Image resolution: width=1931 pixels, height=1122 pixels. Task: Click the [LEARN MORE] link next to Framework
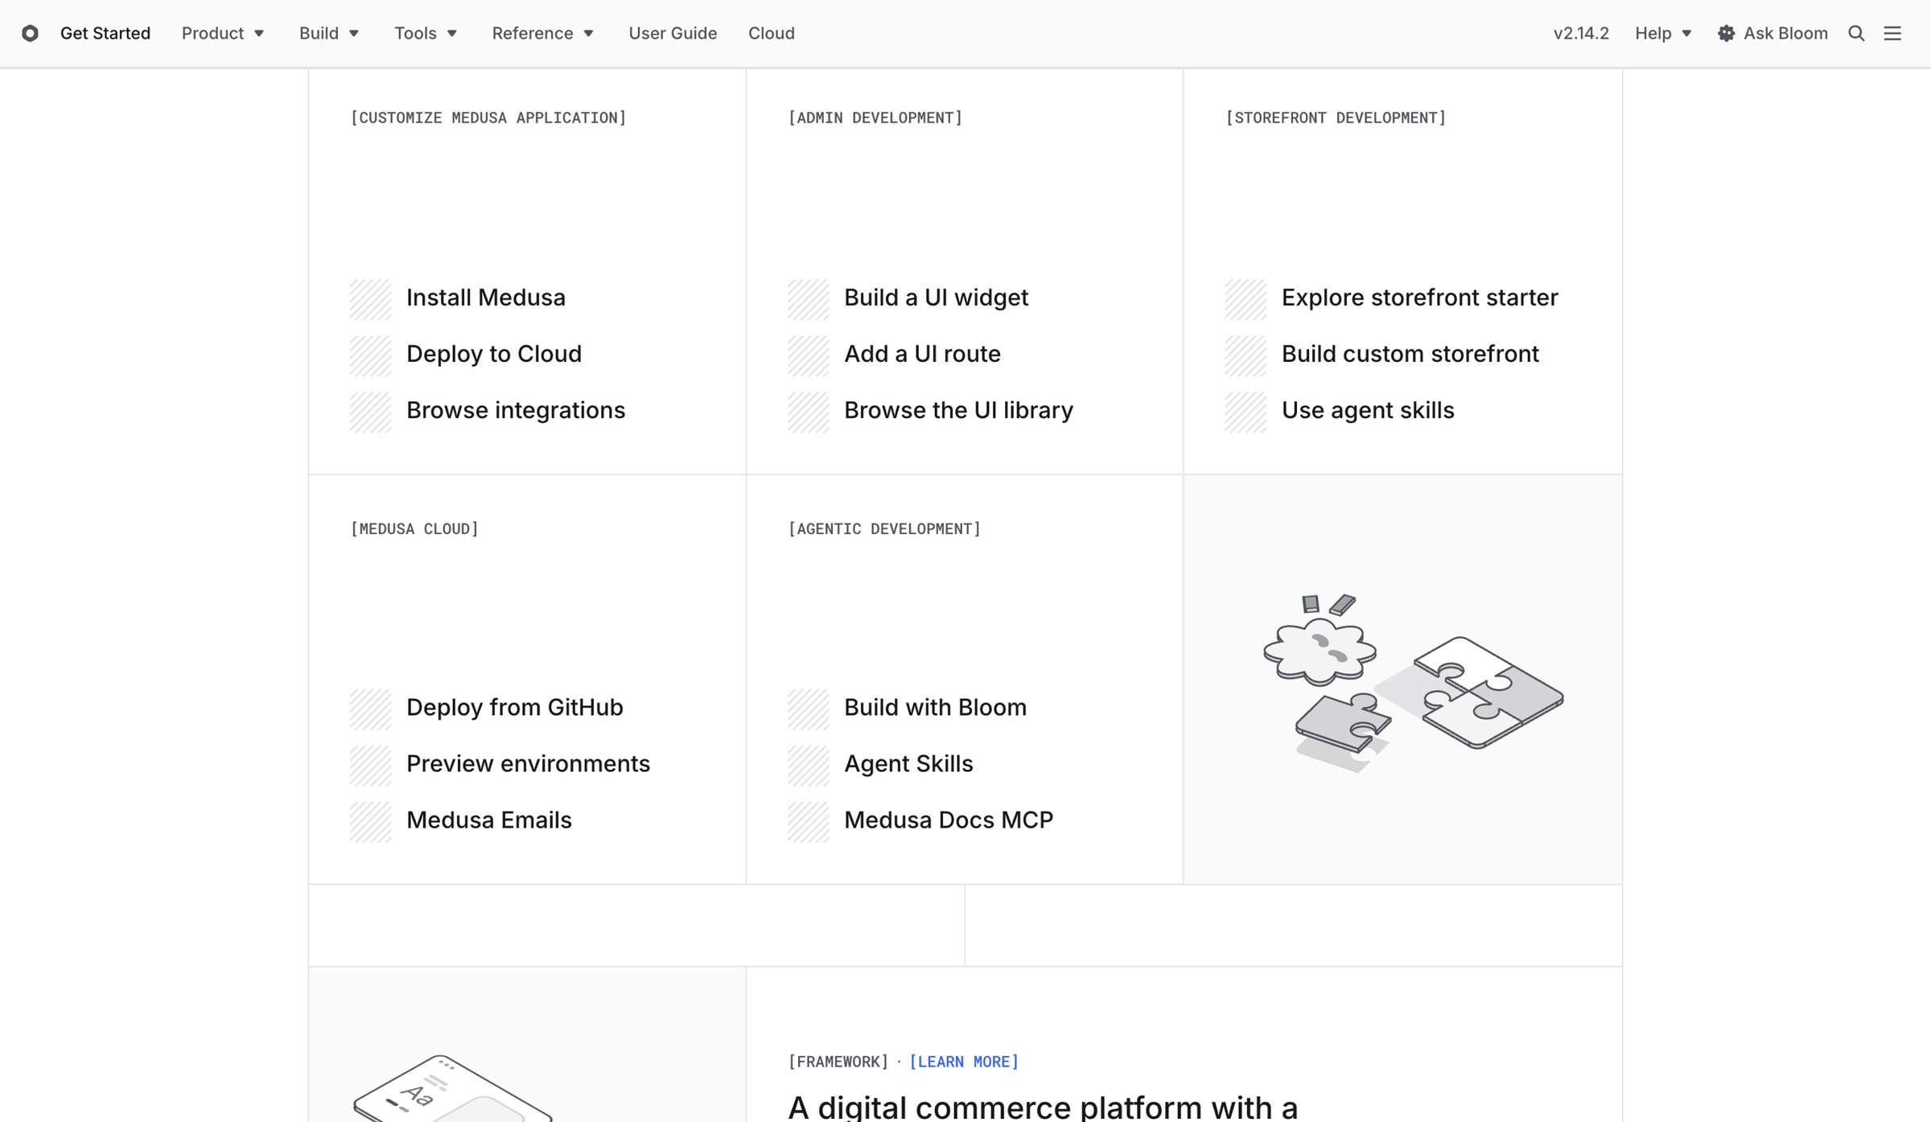click(x=964, y=1062)
